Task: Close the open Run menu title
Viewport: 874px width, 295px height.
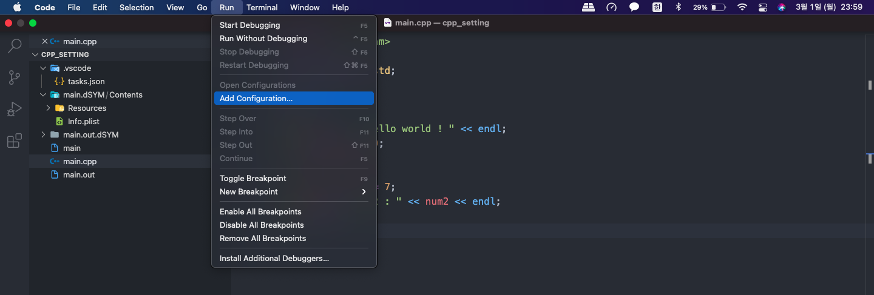Action: pyautogui.click(x=227, y=7)
